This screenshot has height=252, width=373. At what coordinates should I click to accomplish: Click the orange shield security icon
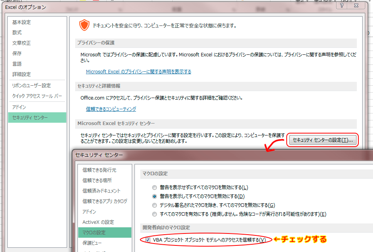[x=84, y=25]
